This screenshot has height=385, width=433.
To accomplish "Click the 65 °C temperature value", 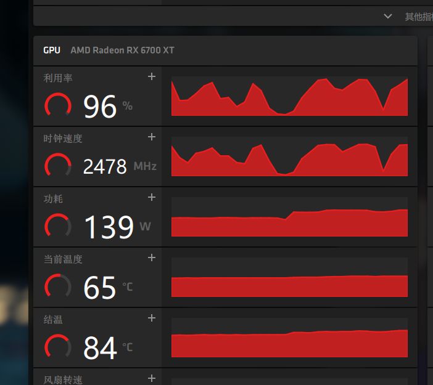I will point(108,288).
